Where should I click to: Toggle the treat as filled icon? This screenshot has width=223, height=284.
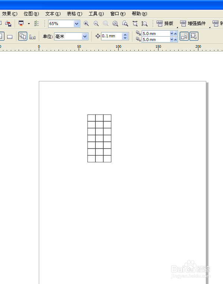tap(184, 36)
